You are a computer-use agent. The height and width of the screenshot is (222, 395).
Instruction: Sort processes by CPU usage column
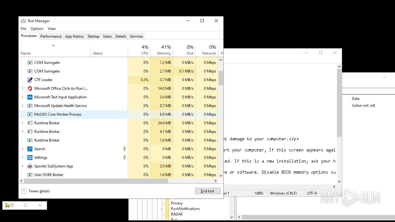point(139,51)
